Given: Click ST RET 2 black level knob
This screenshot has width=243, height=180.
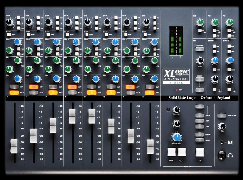Looking at the screenshot, I should pyautogui.click(x=229, y=79).
